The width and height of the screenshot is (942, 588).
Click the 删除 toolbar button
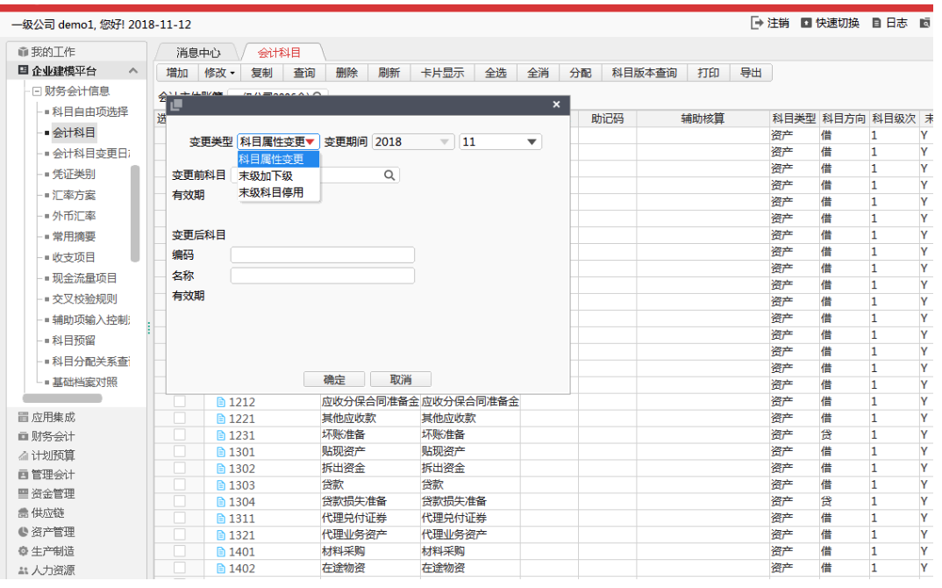click(346, 73)
